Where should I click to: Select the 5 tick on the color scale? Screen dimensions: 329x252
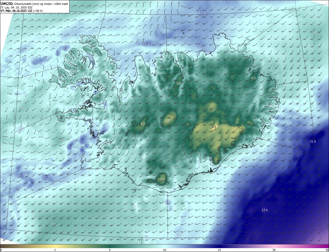pyautogui.click(x=110, y=250)
